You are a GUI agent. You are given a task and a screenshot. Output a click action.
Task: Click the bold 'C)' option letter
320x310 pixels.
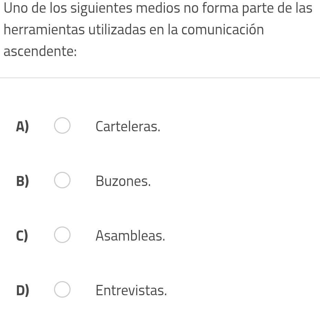[22, 236]
